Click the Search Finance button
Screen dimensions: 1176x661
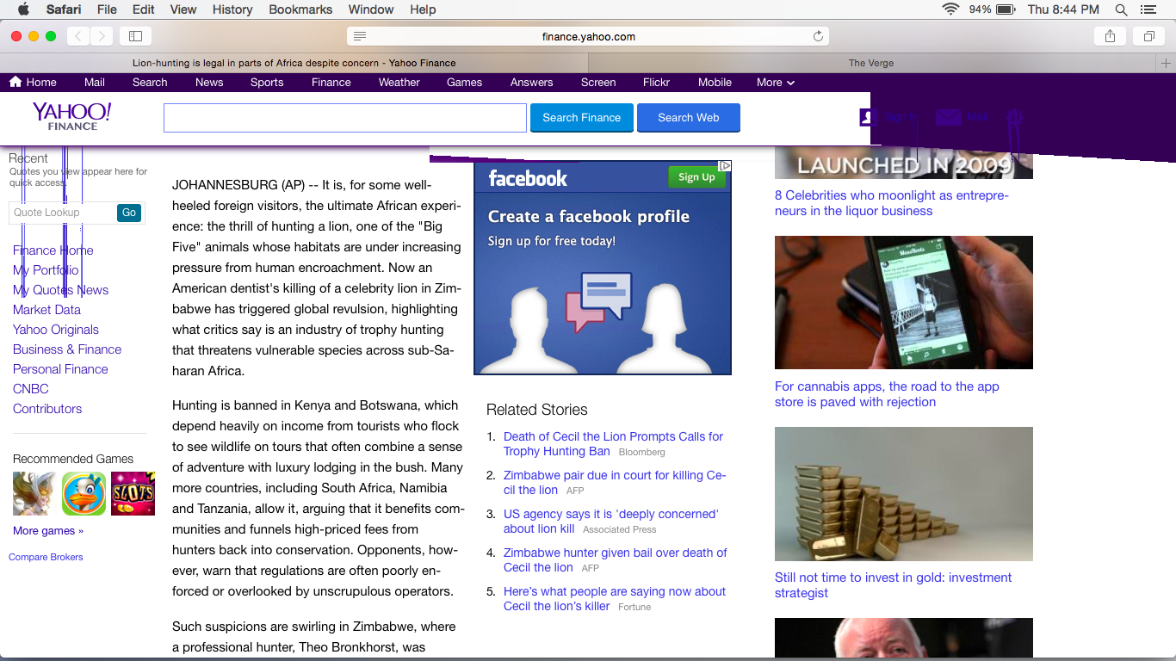tap(582, 118)
